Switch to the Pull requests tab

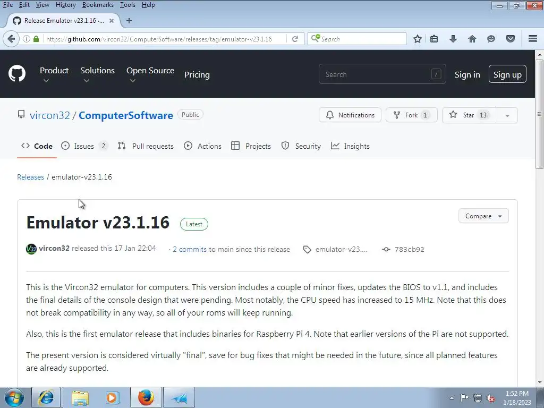pos(146,146)
